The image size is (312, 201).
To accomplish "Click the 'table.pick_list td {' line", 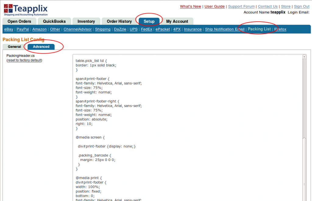I will [x=91, y=61].
